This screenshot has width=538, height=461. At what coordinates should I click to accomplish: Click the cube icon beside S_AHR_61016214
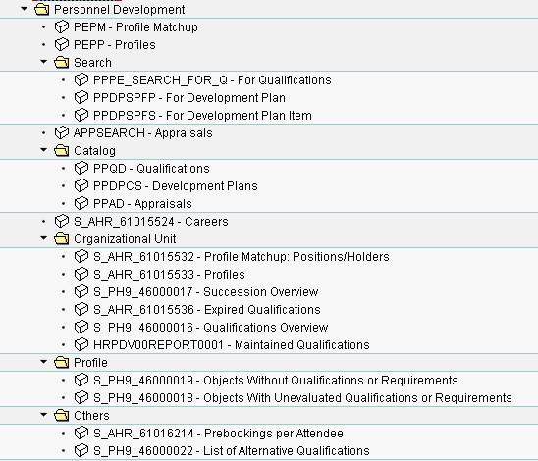(x=81, y=433)
